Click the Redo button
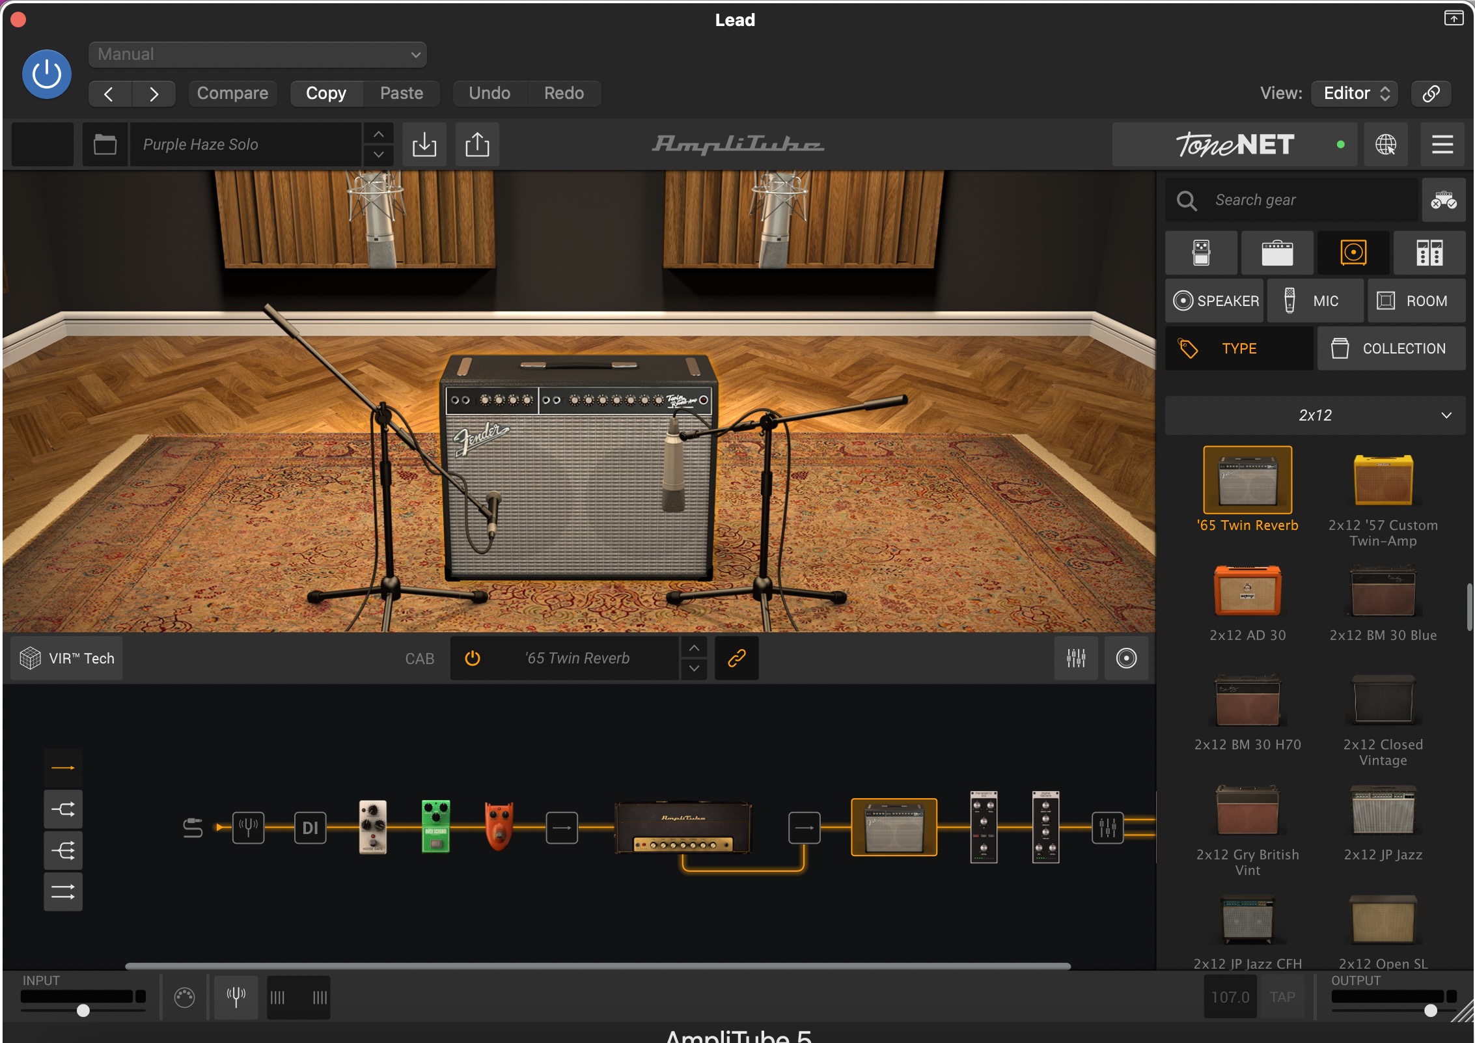 tap(564, 93)
